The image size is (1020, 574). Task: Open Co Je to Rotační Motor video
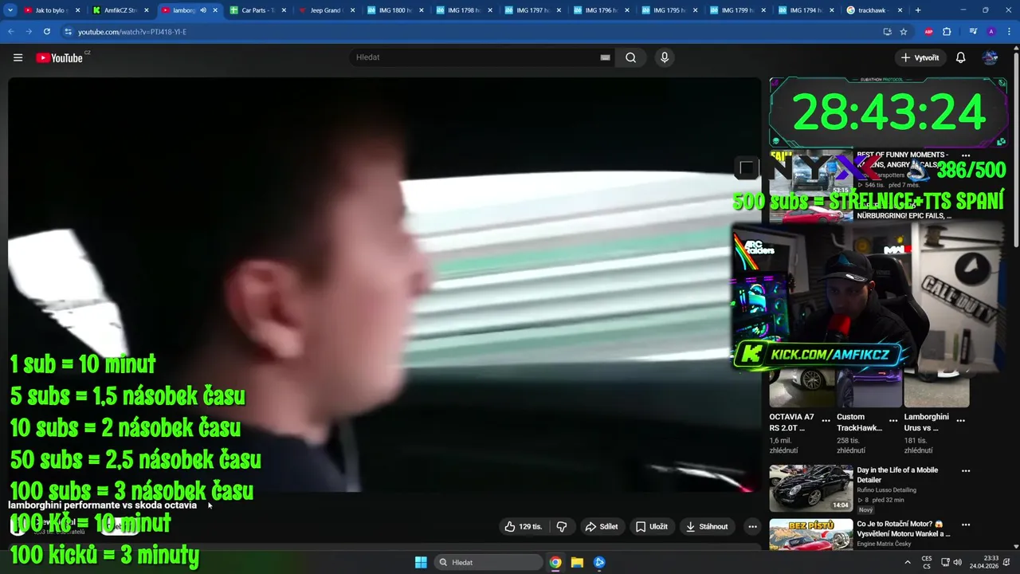pyautogui.click(x=903, y=529)
